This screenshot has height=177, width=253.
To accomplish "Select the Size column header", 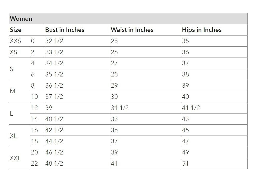I will tap(26, 30).
